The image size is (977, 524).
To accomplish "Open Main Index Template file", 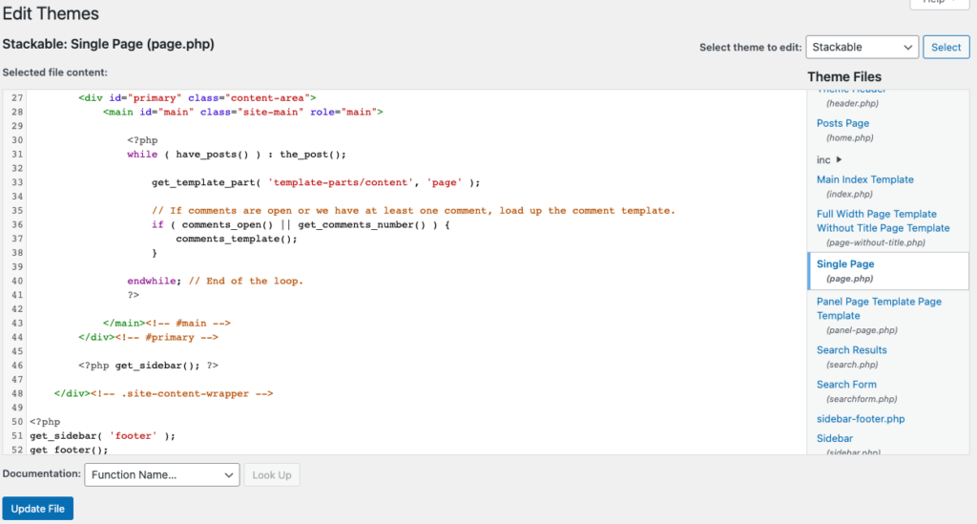I will click(x=864, y=179).
